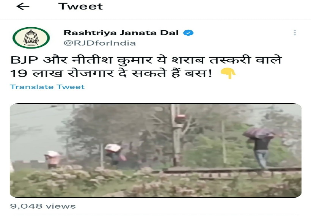
Task: Select first line of Hindi tweet text
Action: (x=146, y=60)
